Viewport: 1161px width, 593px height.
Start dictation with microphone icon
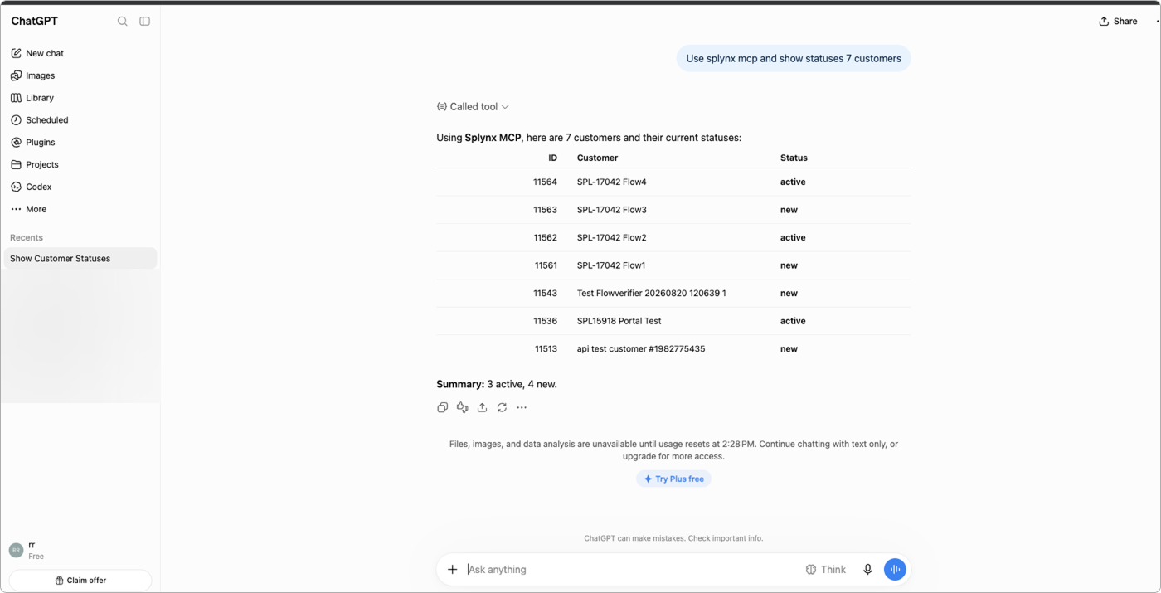pos(867,570)
